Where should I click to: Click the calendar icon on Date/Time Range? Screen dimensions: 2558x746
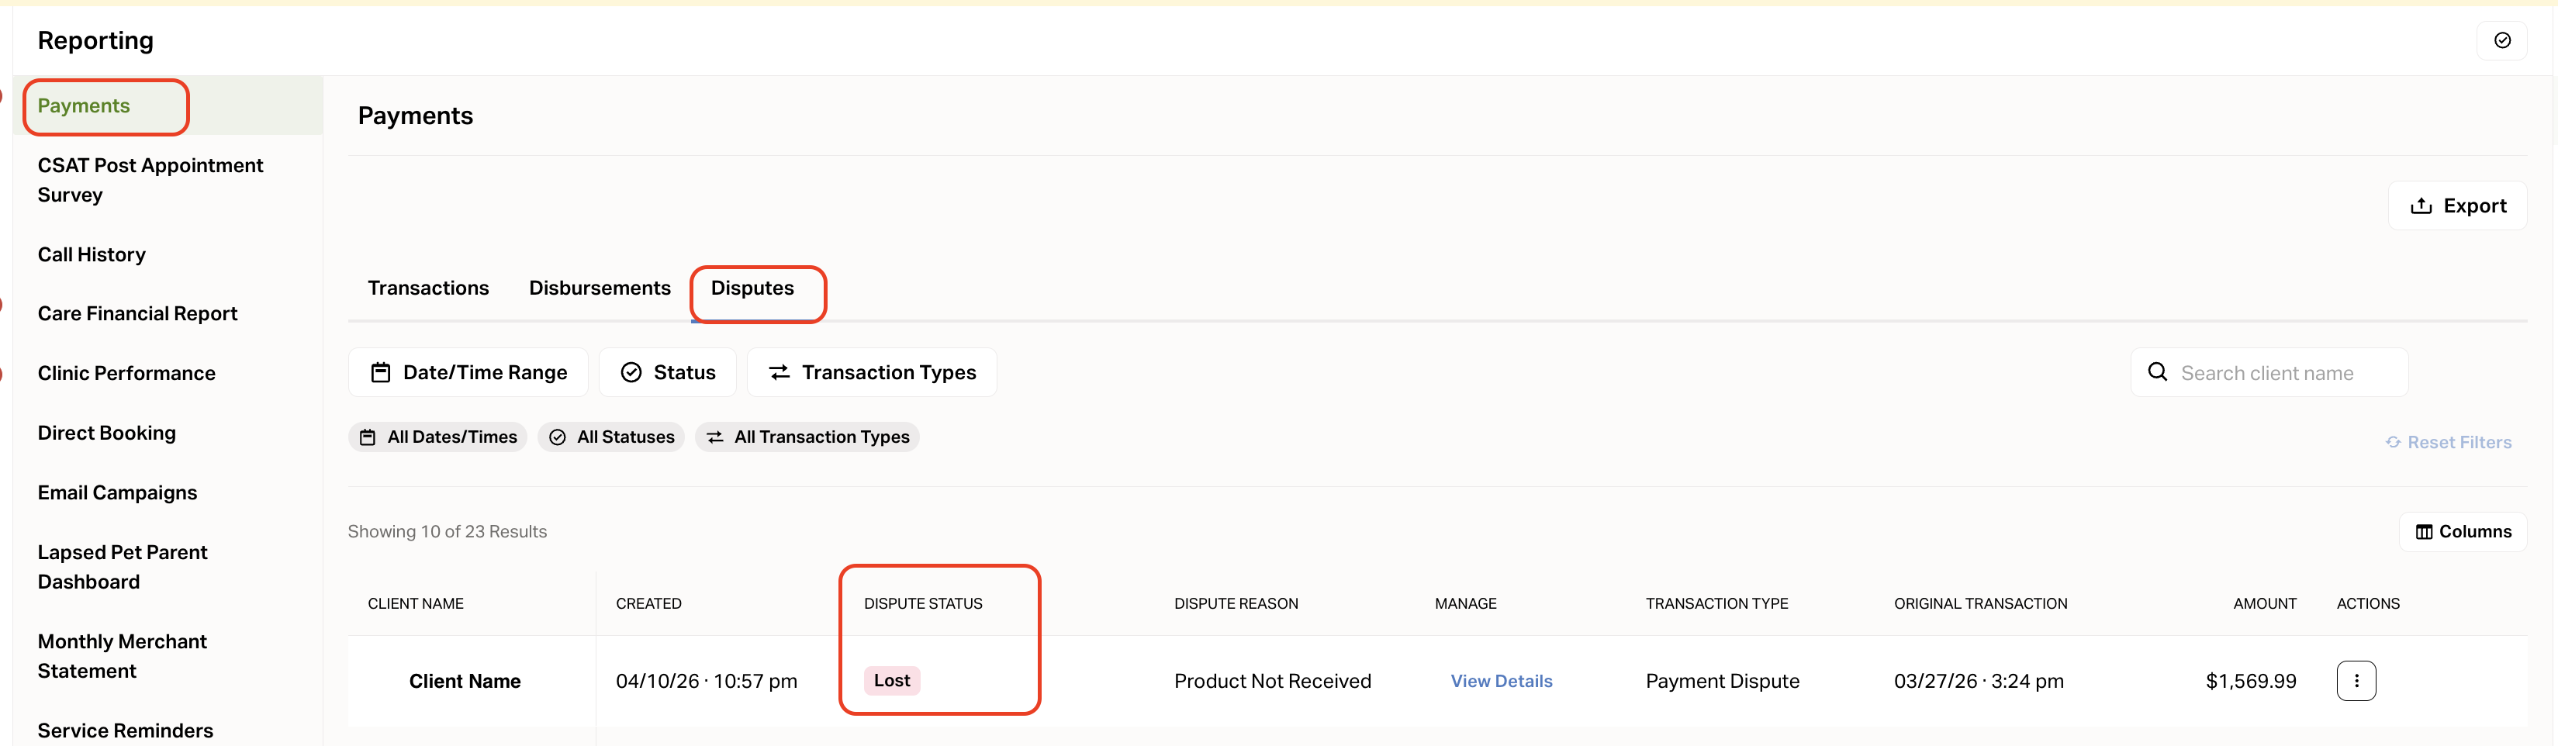(380, 372)
